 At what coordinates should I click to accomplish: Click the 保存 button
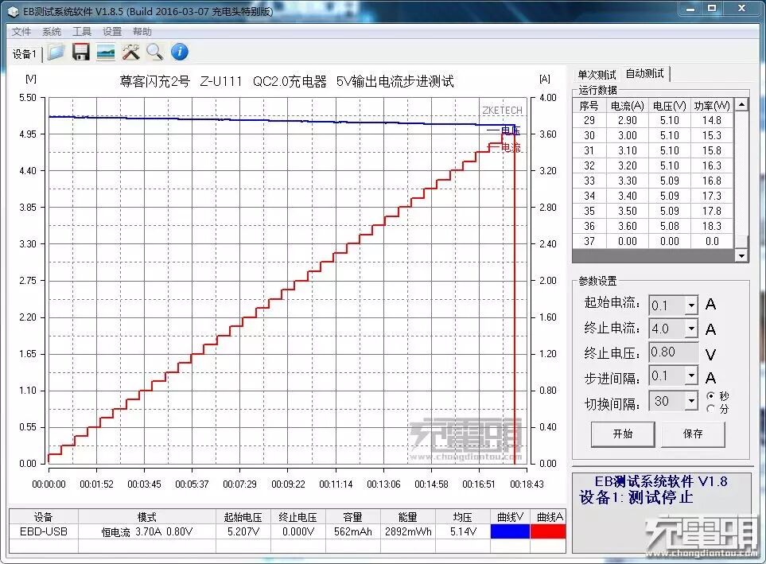693,434
